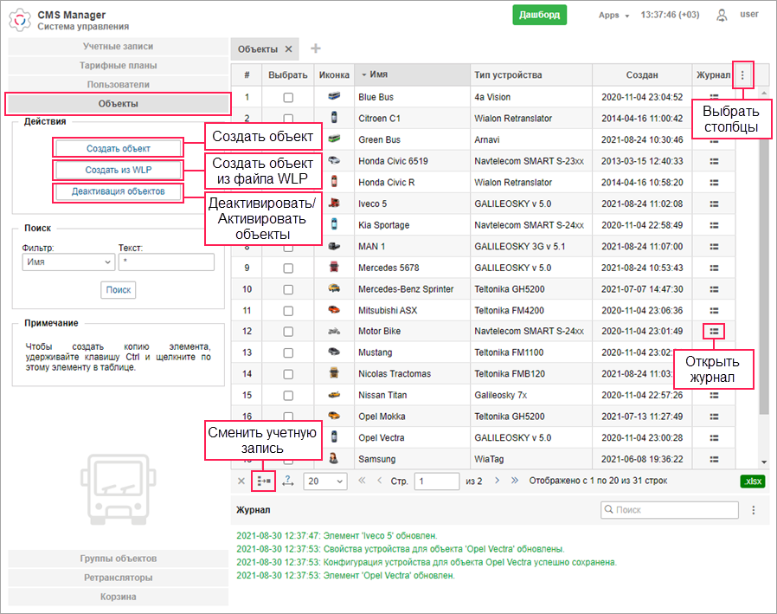Viewport: 777px width, 614px height.
Task: Click the journal Поиск search field
Action: coord(670,510)
